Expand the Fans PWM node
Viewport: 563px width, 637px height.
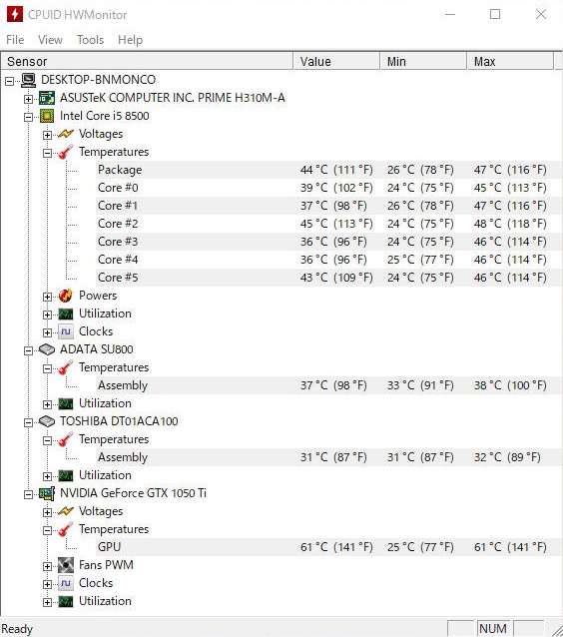click(x=47, y=566)
